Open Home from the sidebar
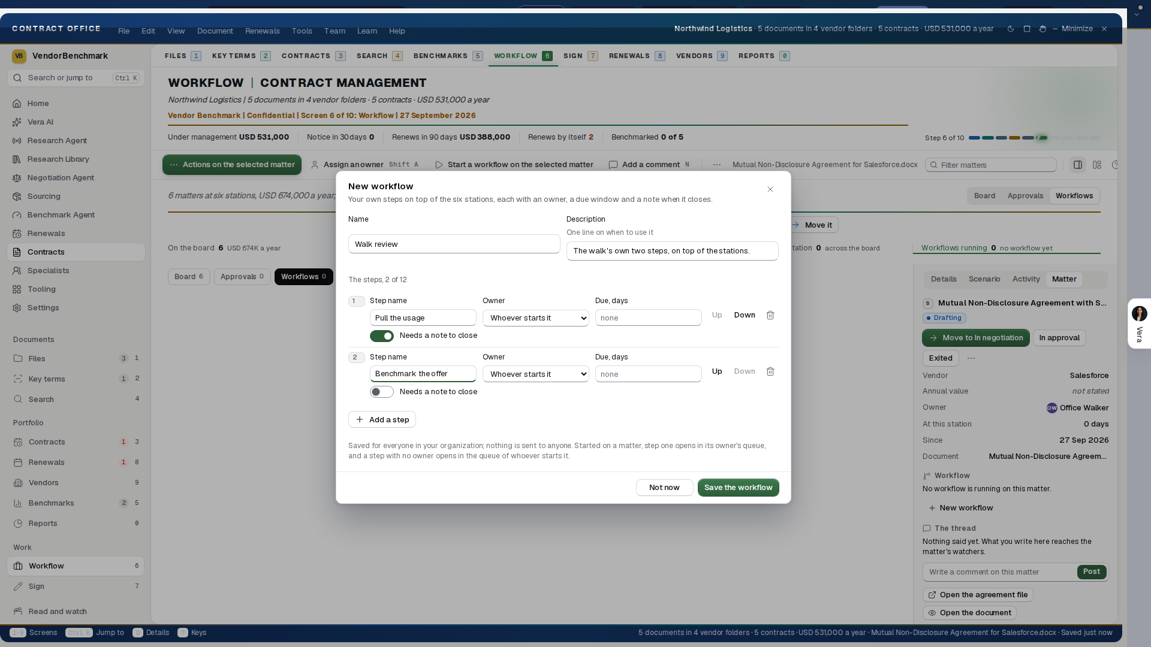The image size is (1151, 647). (x=76, y=103)
